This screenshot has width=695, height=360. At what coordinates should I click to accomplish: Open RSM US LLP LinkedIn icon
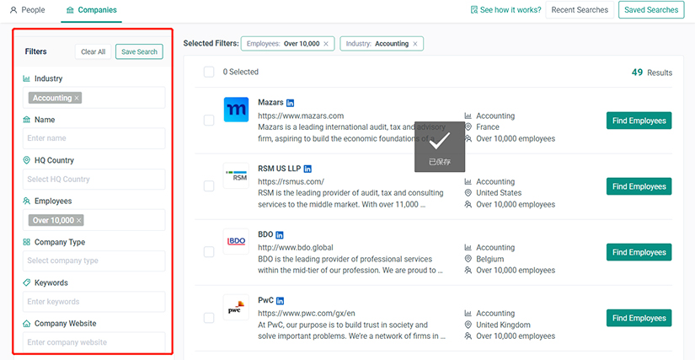[307, 169]
